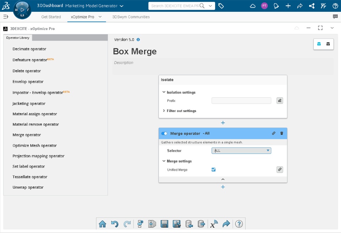Click the cloud icon in top bar
The height and width of the screenshot is (233, 341).
click(253, 6)
